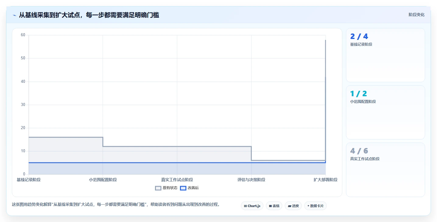Click x-axis label 评估与决策阶段
The height and width of the screenshot is (222, 437).
click(x=251, y=180)
